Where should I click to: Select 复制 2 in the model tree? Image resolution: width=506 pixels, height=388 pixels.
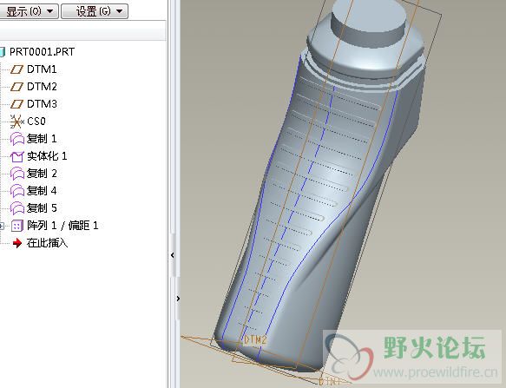click(x=42, y=174)
